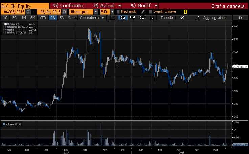This screenshot has width=249, height=154.
Task: Expand the 96) Azioni menu arrow
Action: pos(120,6)
